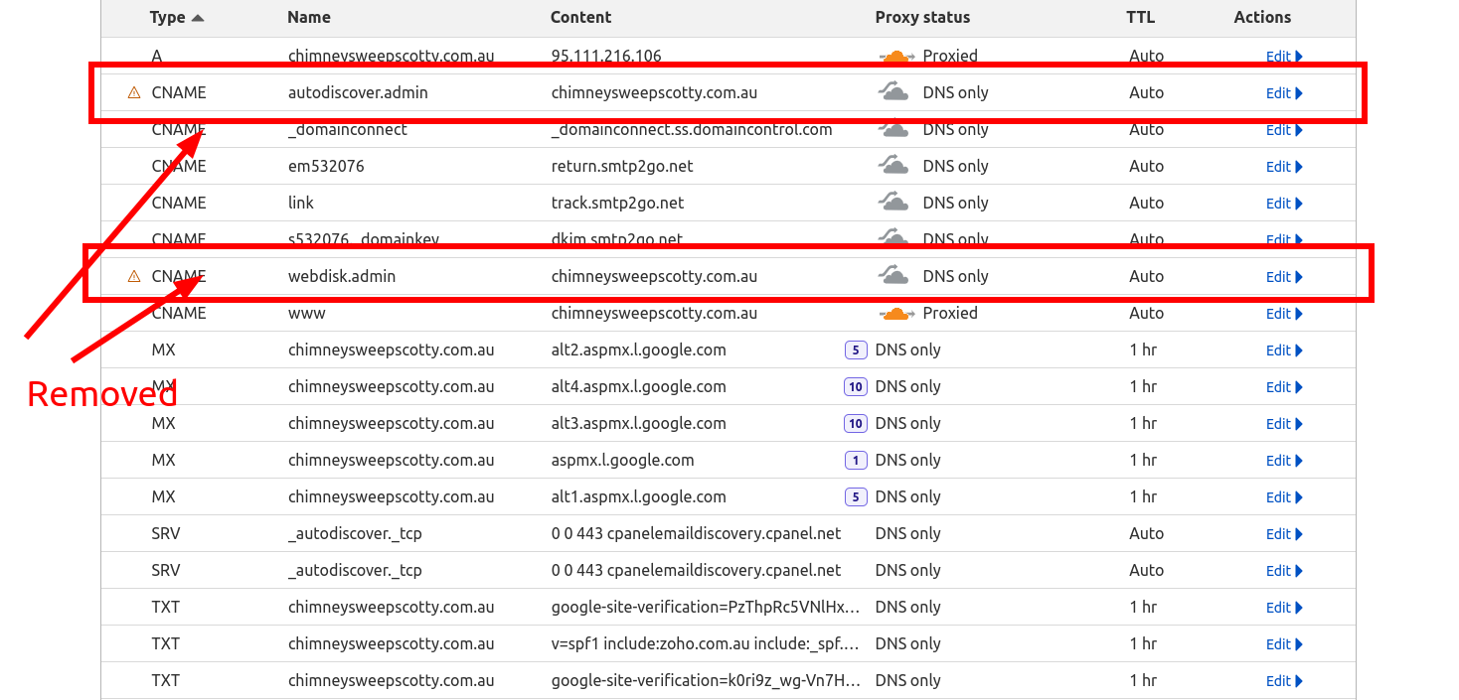Click the TTL column header
Viewport: 1459px width, 700px height.
[1140, 17]
